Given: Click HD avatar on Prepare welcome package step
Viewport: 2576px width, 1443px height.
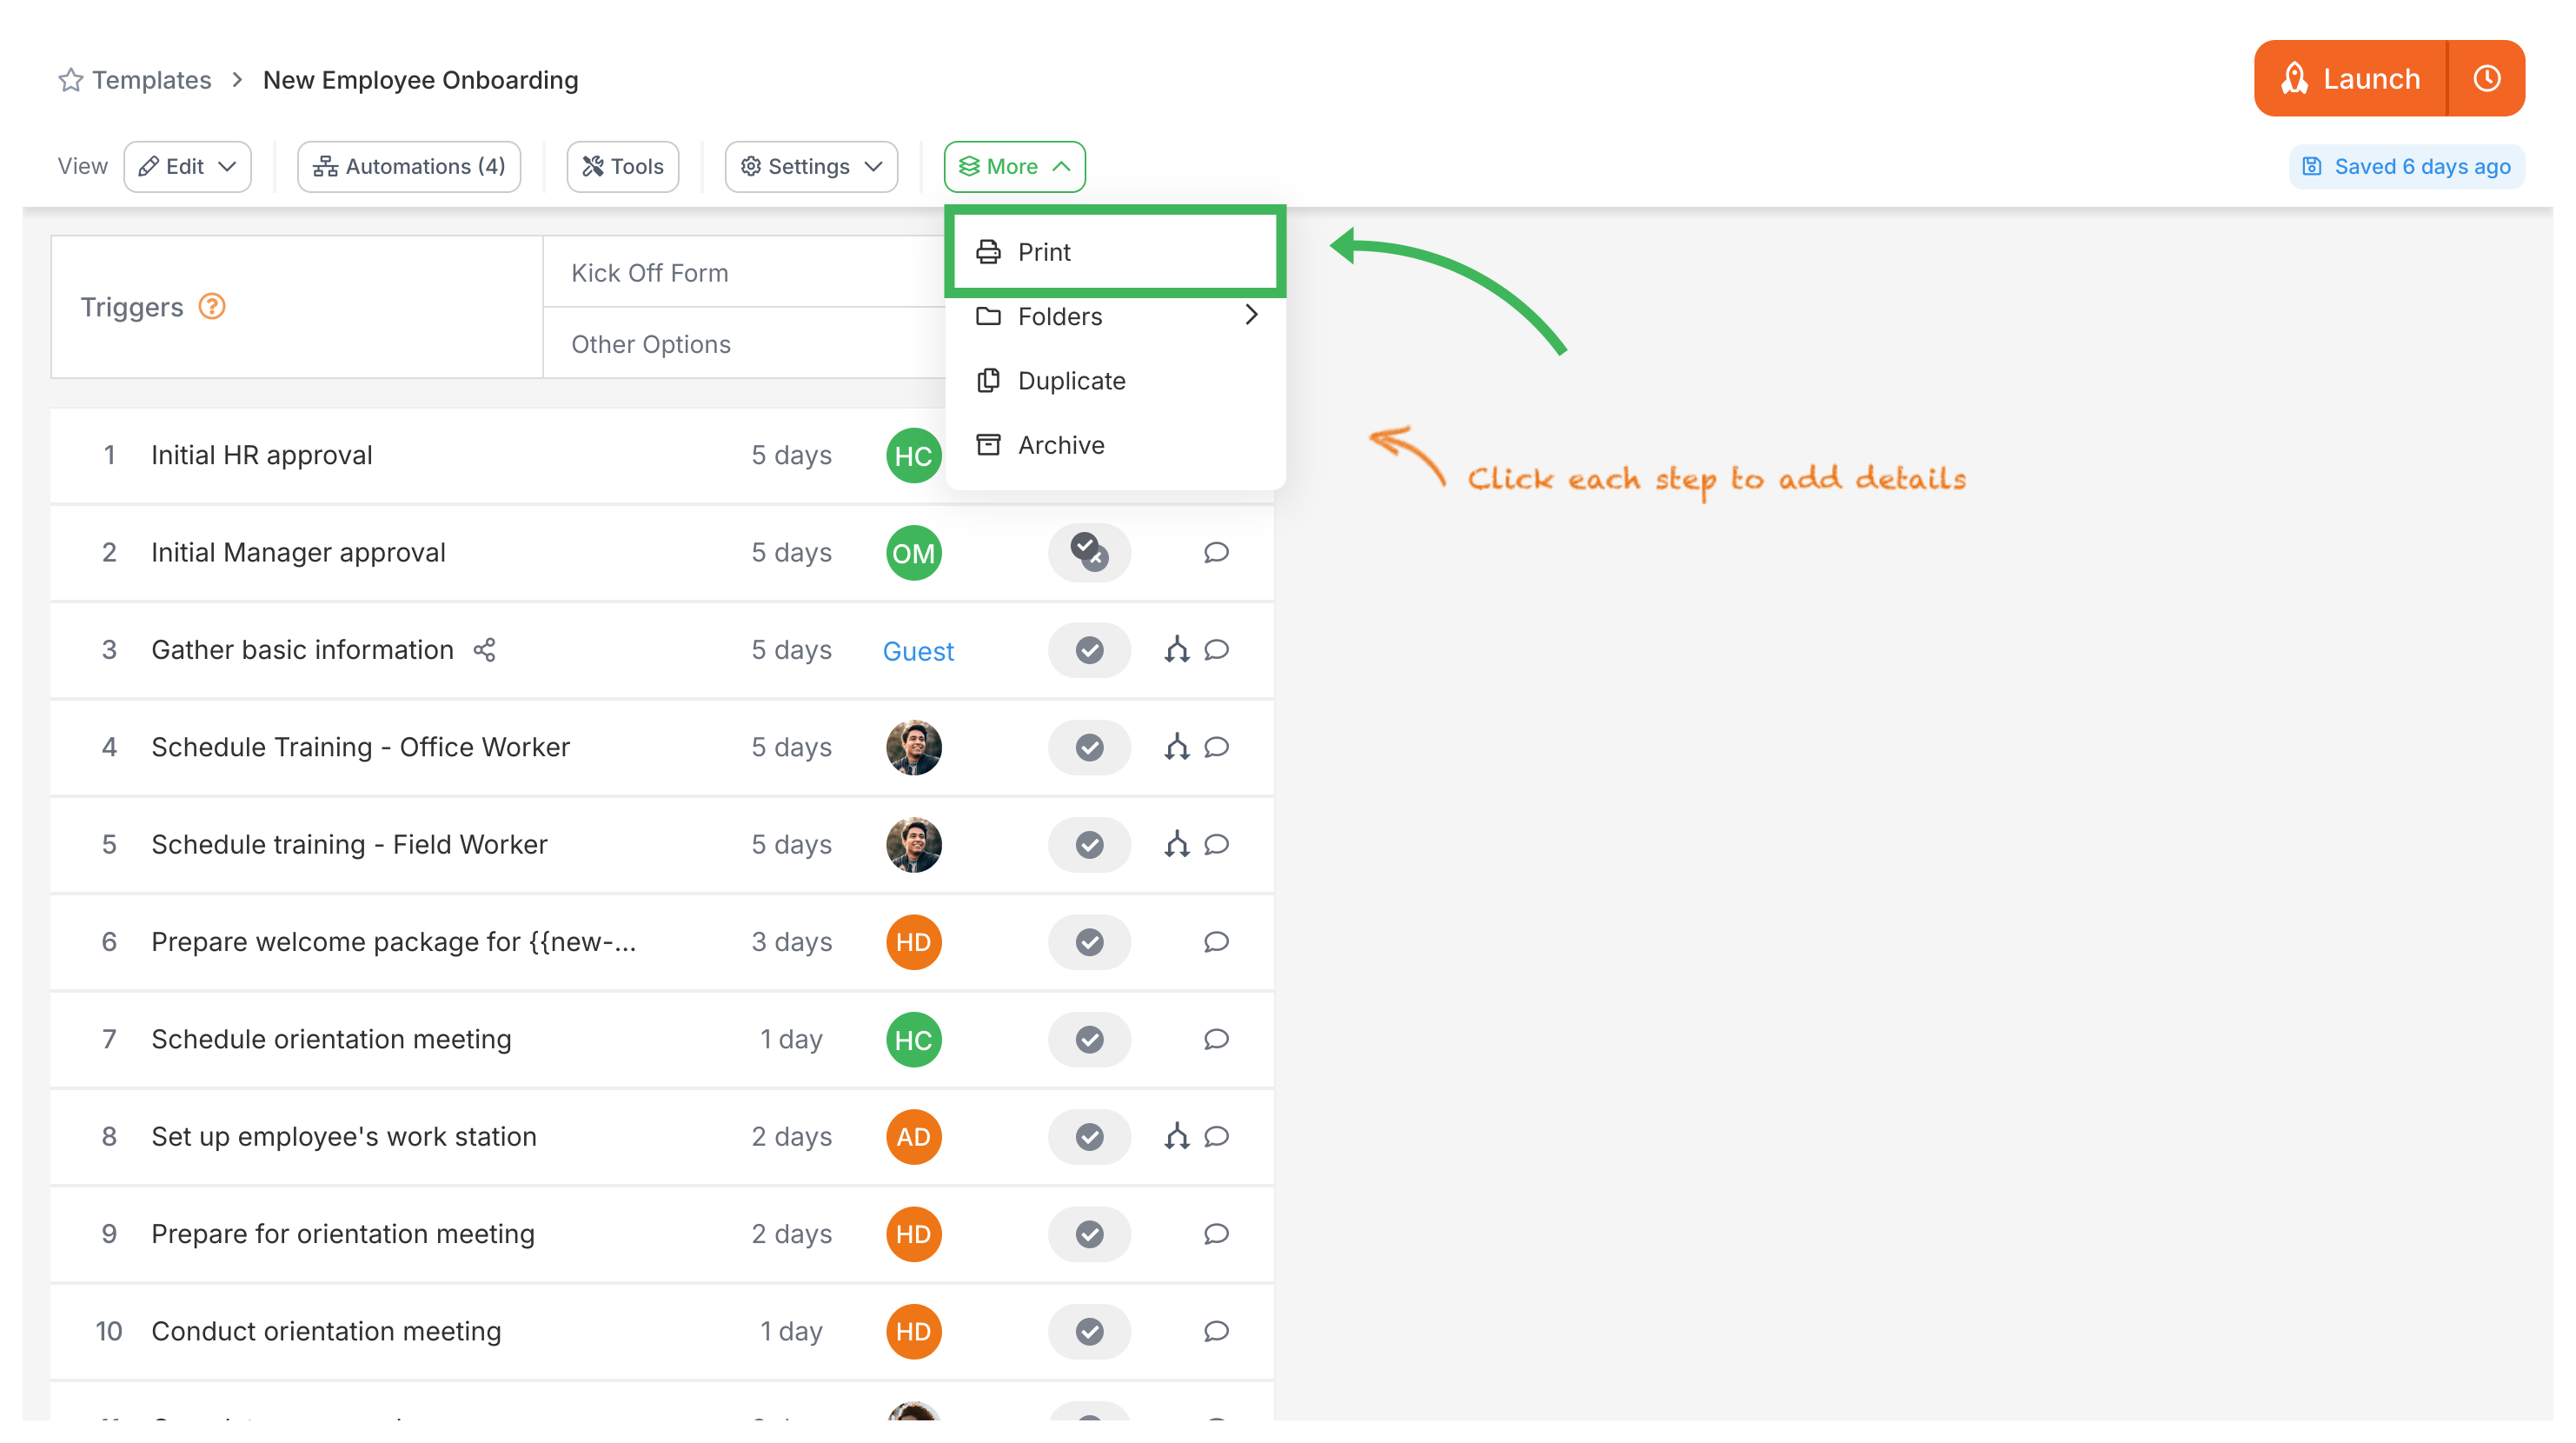Looking at the screenshot, I should point(913,942).
